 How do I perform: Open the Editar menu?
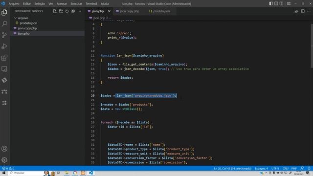coord(27,3)
